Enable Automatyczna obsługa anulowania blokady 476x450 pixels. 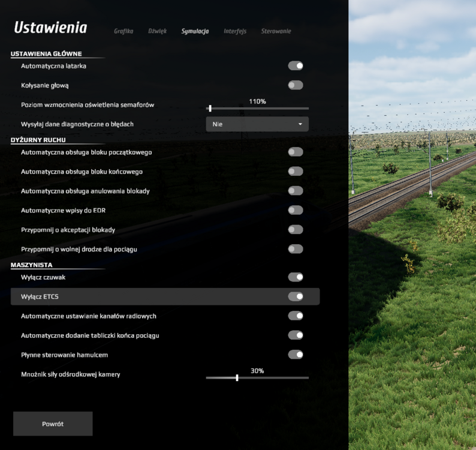click(x=296, y=191)
